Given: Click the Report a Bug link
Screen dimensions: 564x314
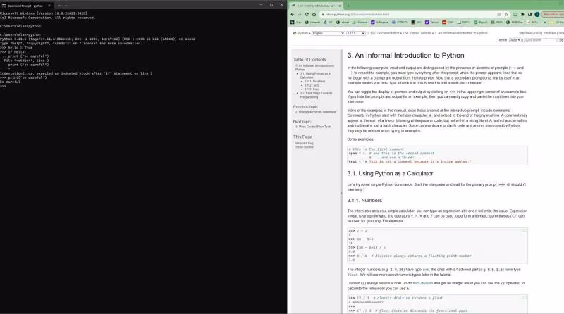Looking at the screenshot, I should [x=305, y=143].
